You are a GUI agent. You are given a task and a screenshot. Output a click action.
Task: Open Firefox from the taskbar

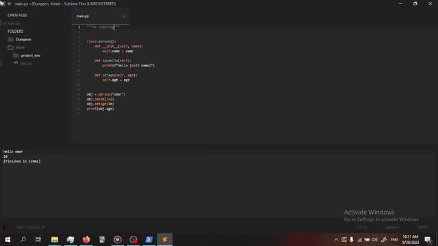86,239
